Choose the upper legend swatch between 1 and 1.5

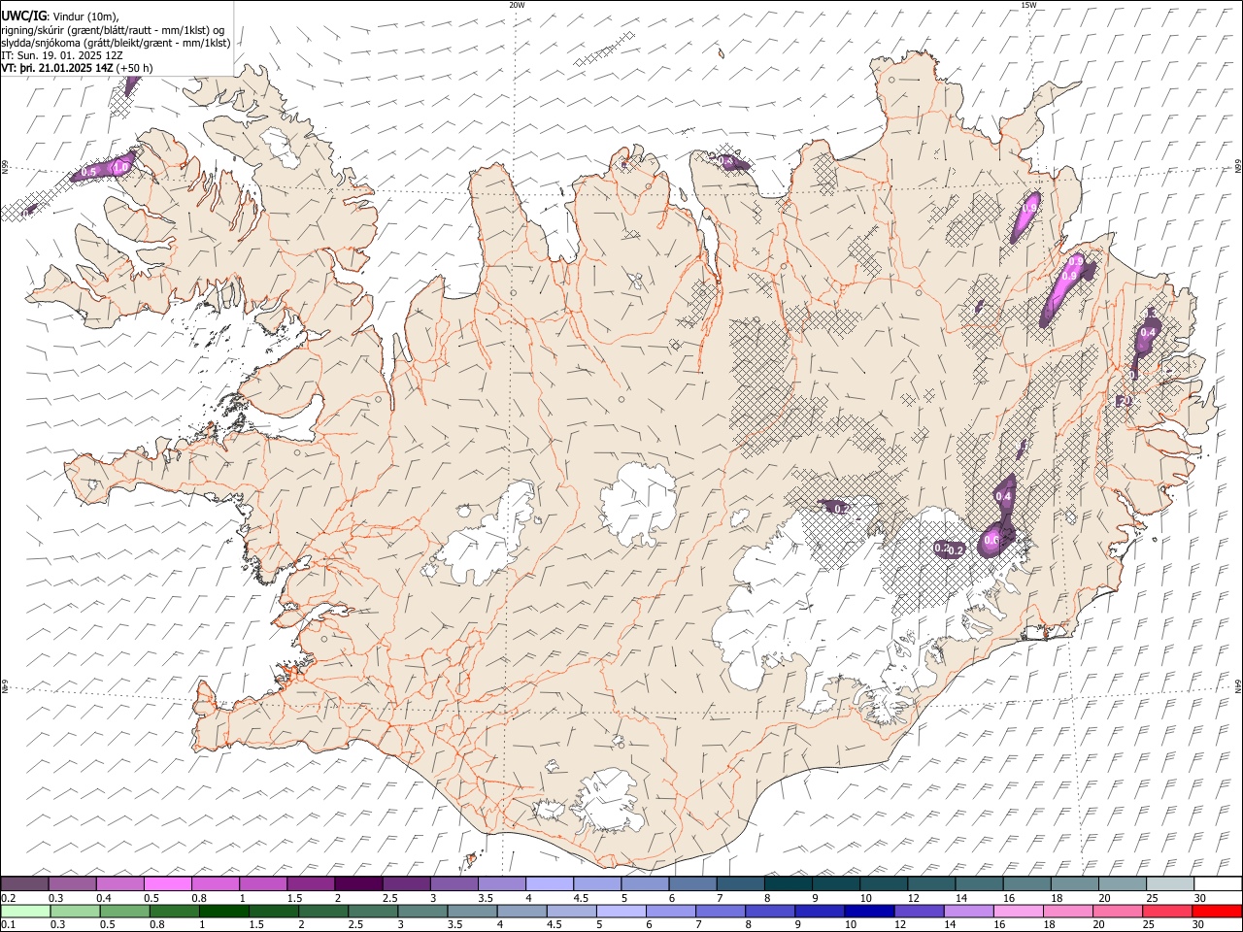point(263,883)
